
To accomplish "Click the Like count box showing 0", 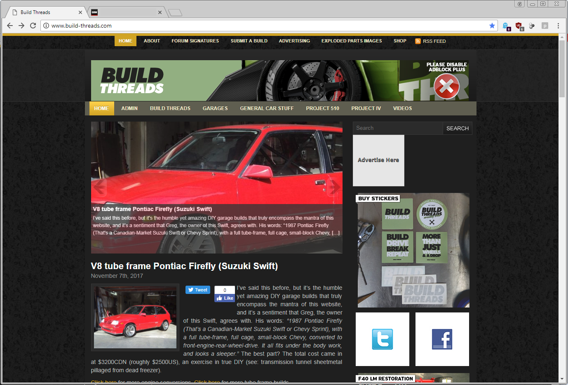I will coord(225,290).
